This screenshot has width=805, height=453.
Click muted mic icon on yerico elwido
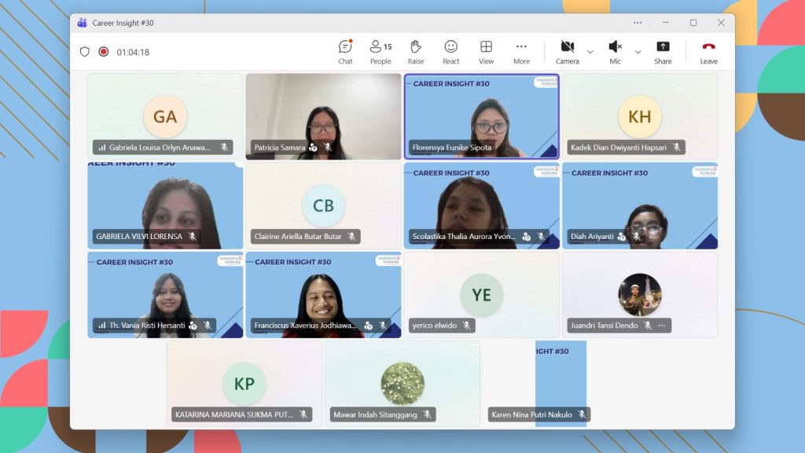tap(467, 325)
